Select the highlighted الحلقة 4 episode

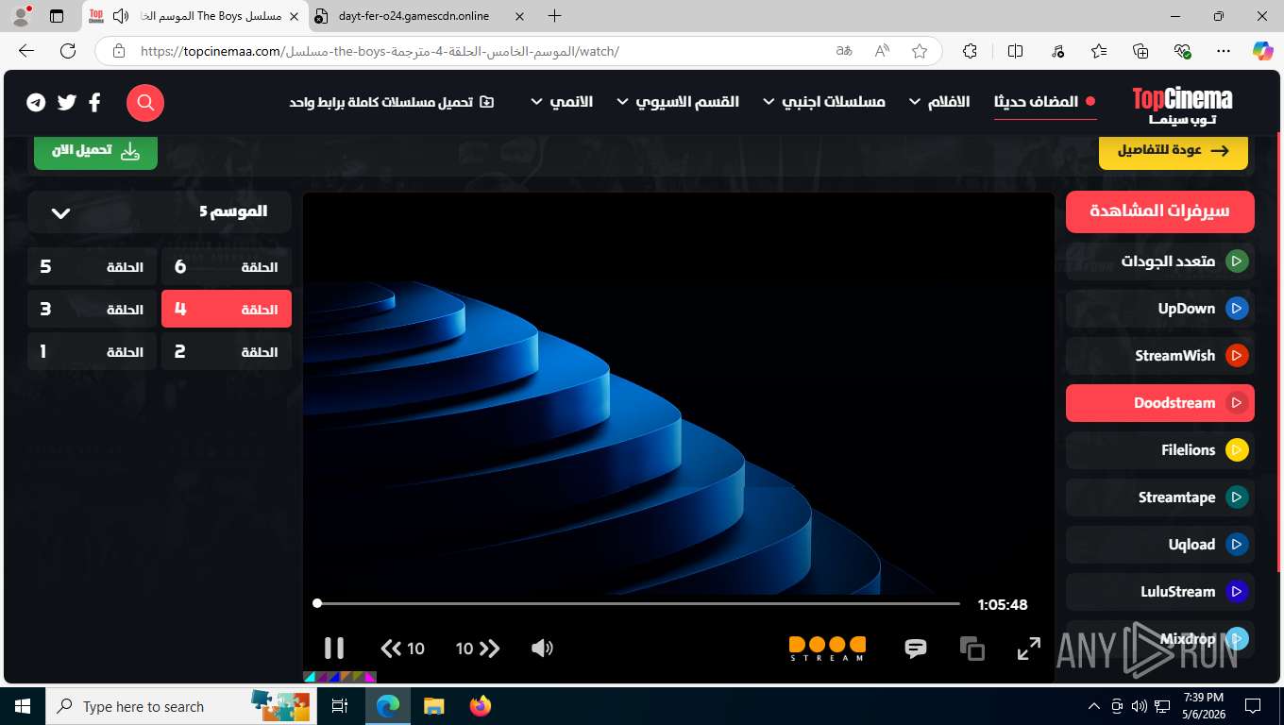click(227, 309)
